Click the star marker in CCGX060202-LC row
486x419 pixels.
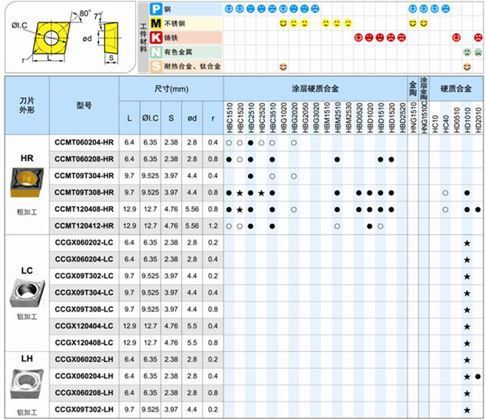point(467,243)
